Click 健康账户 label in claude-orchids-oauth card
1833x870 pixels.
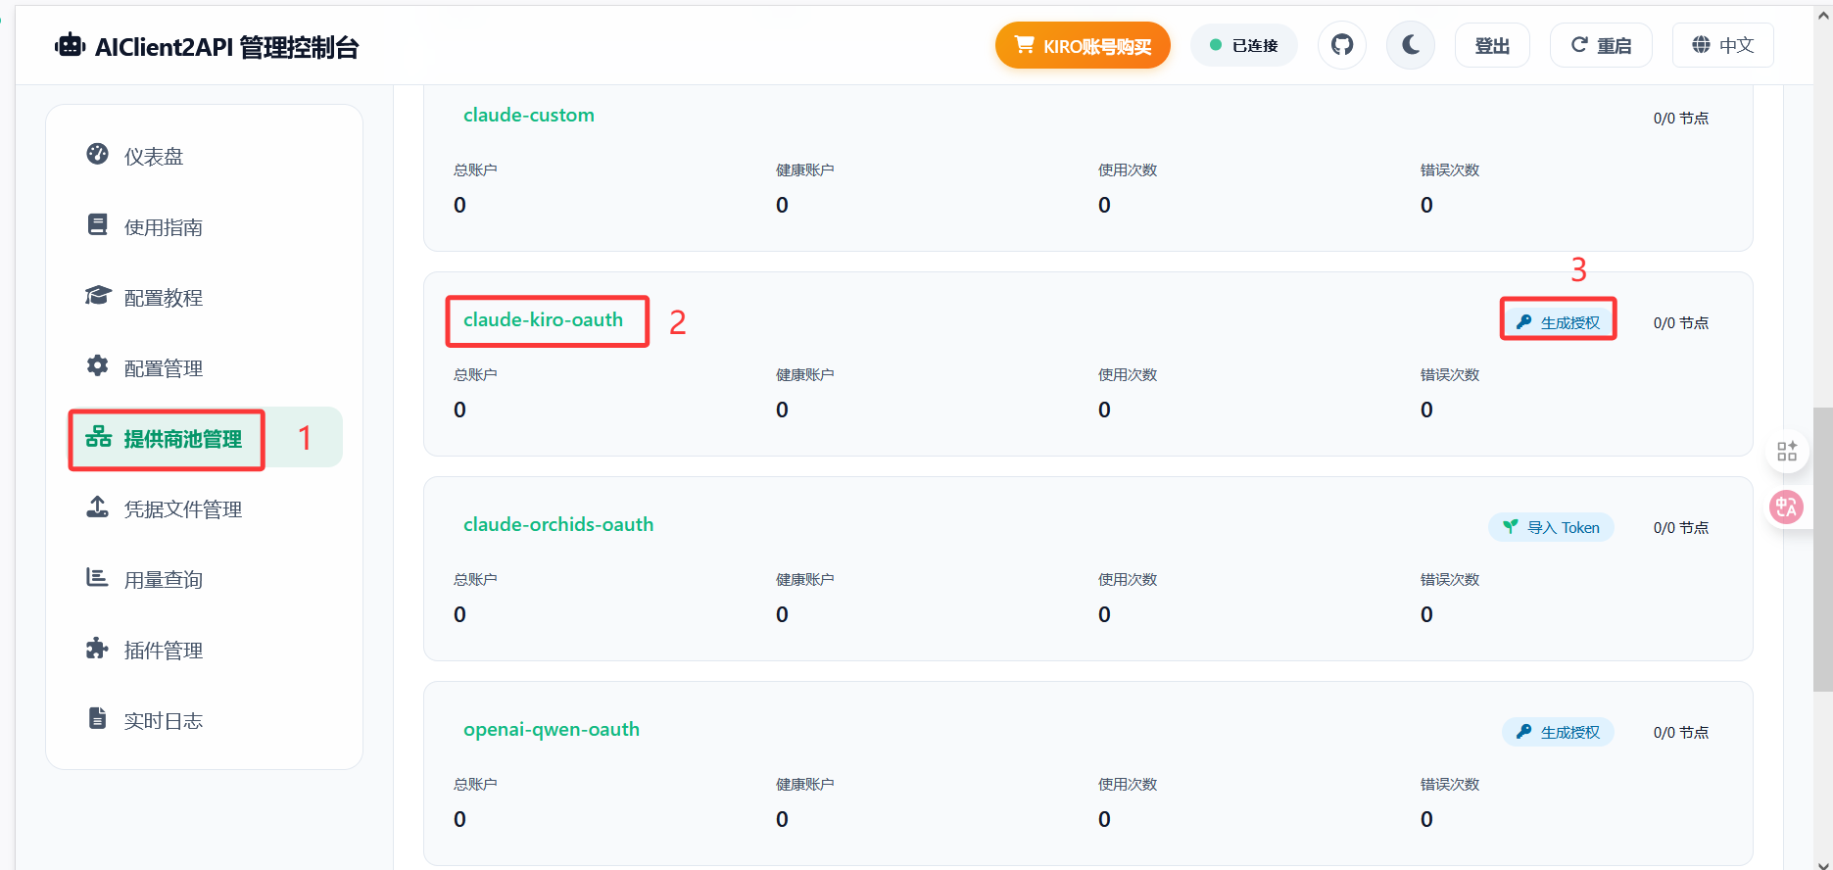click(x=804, y=579)
